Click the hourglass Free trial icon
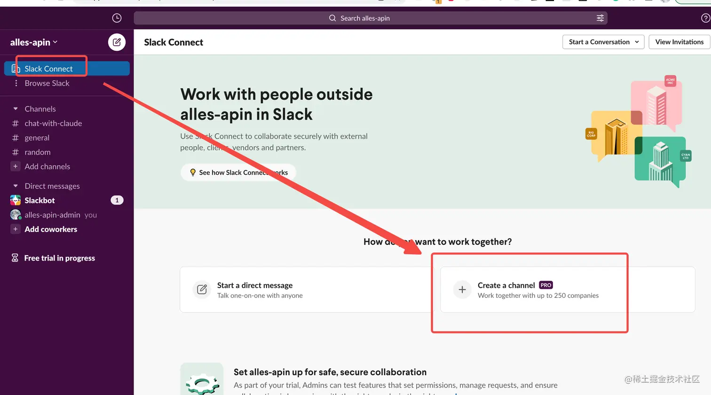 (15, 258)
